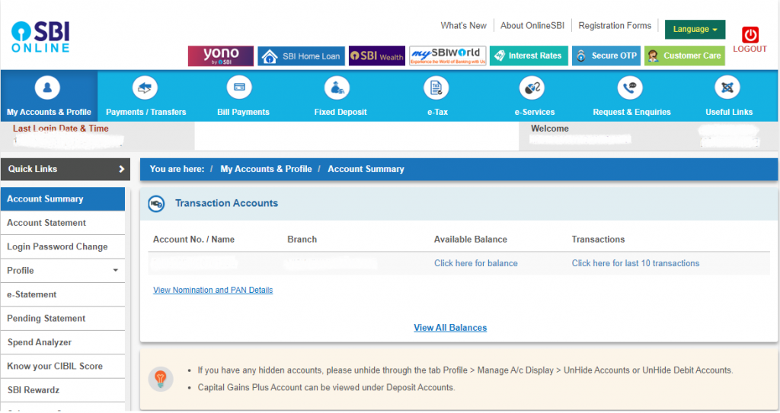Expand the Quick Links chevron arrow
Image resolution: width=780 pixels, height=413 pixels.
click(121, 169)
